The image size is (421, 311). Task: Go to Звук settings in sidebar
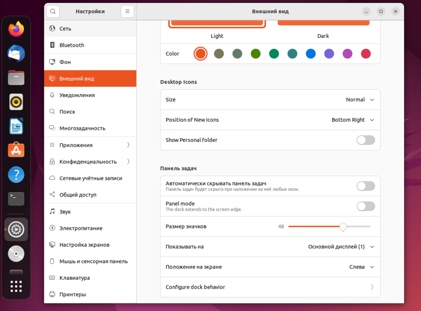tap(65, 211)
